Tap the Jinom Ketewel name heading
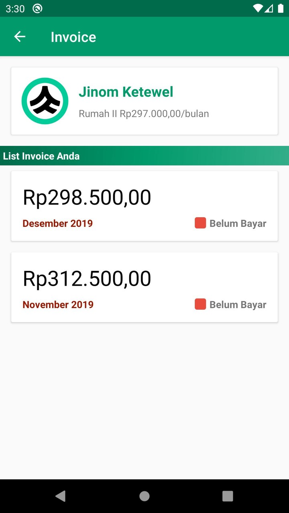 (126, 92)
